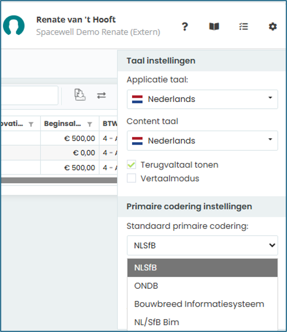Choose Bouwbreed Informatiesysteem option
Viewport: 287px width, 332px height.
coord(202,304)
